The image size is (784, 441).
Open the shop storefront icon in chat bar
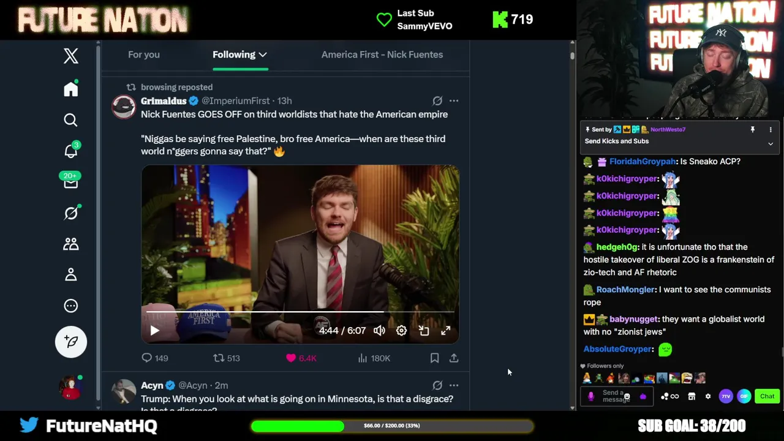(x=692, y=396)
